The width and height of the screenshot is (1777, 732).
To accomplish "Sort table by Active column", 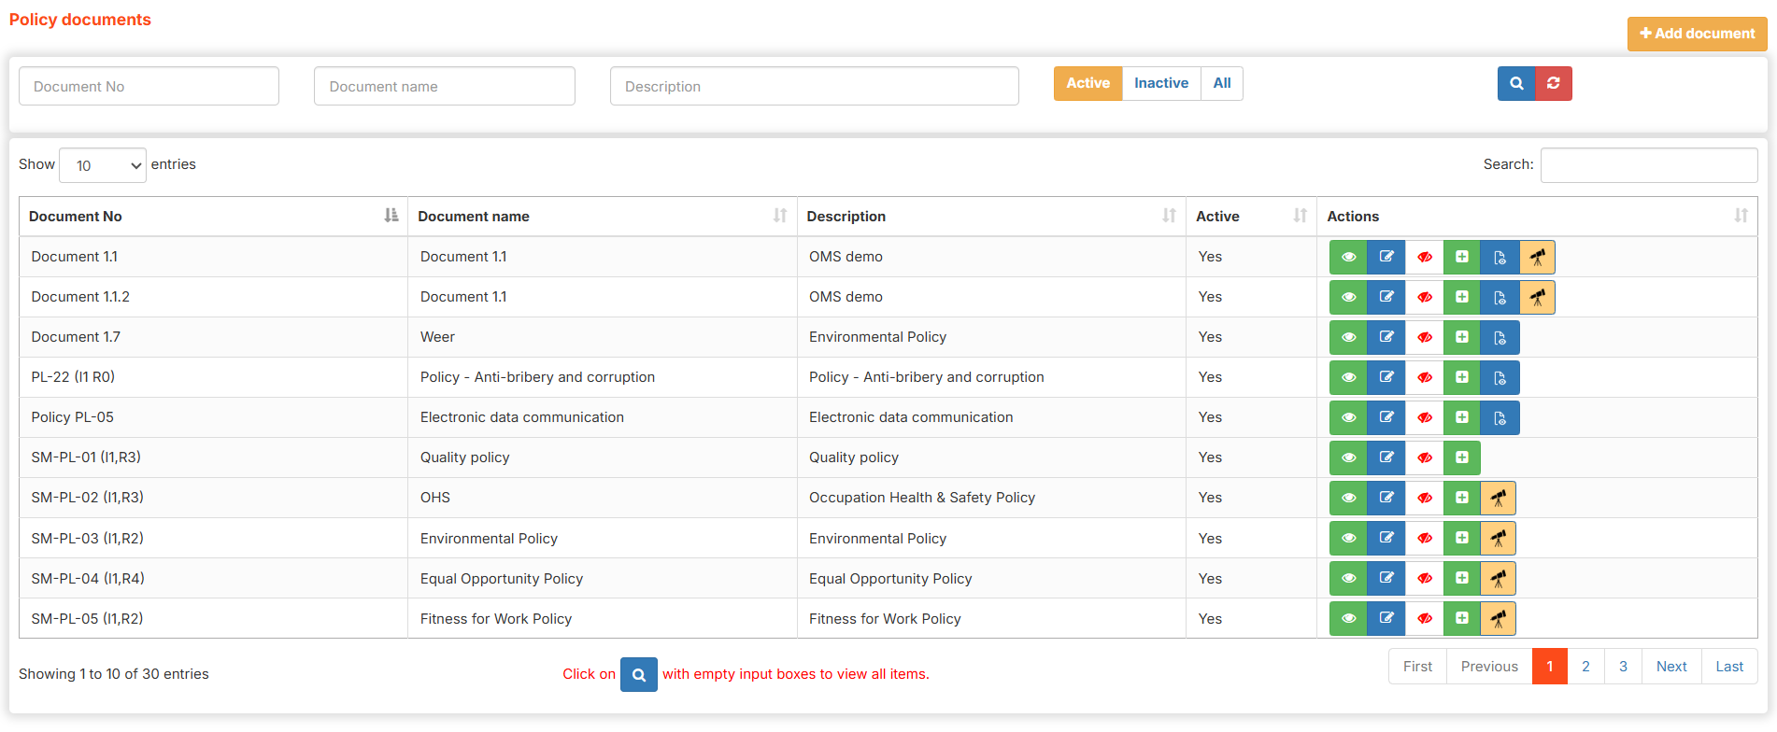I will pos(1251,216).
